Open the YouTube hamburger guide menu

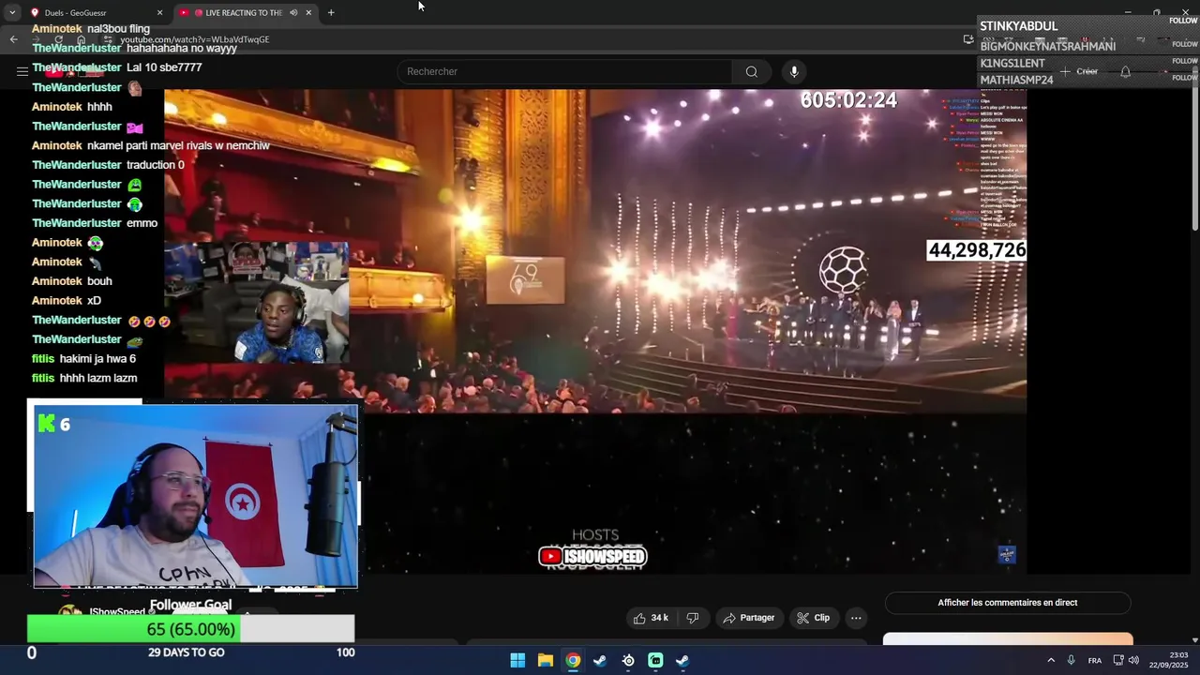pyautogui.click(x=22, y=71)
